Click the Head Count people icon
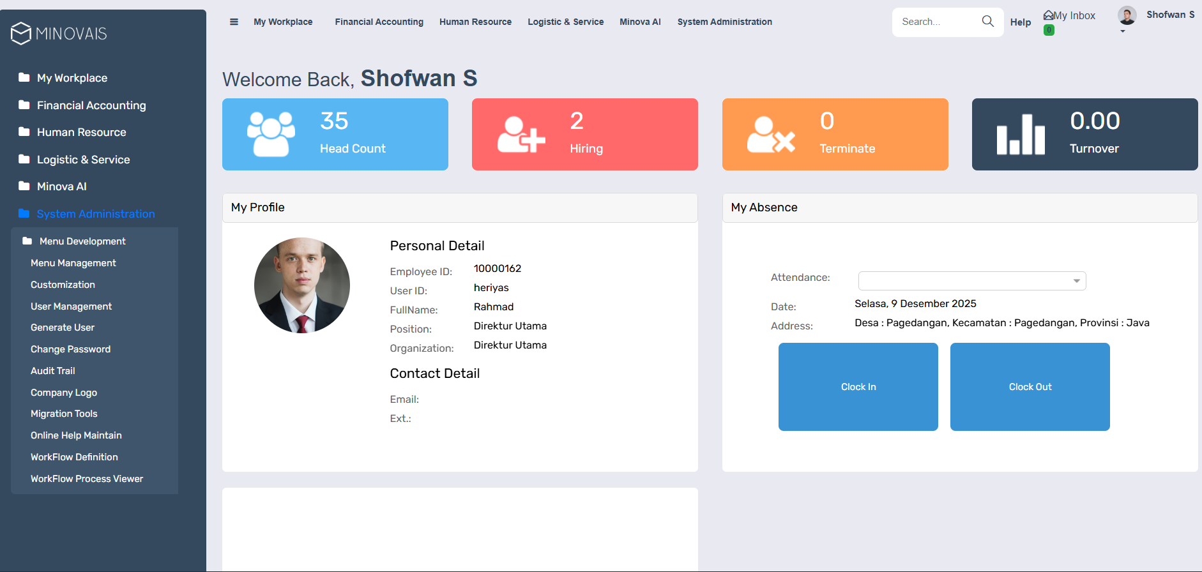 coord(271,134)
